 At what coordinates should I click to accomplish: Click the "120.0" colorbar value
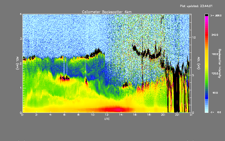click(x=215, y=74)
